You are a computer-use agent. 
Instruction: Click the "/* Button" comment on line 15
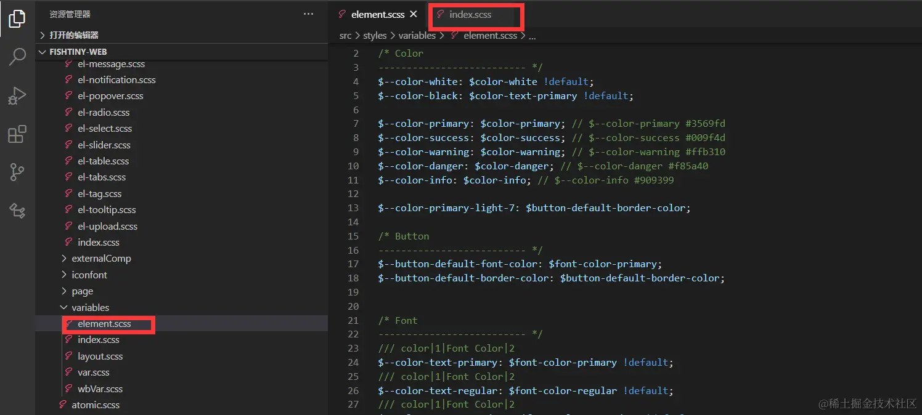404,236
